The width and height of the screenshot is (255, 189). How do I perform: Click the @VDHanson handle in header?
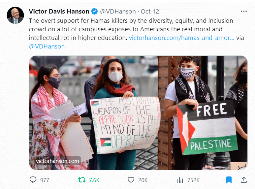pyautogui.click(x=118, y=12)
